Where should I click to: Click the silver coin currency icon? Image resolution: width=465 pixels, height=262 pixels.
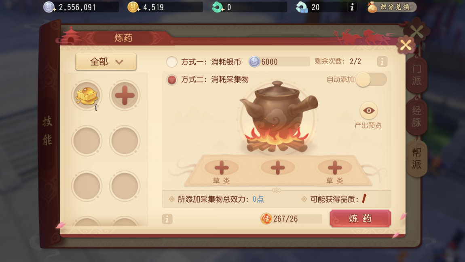pyautogui.click(x=49, y=7)
